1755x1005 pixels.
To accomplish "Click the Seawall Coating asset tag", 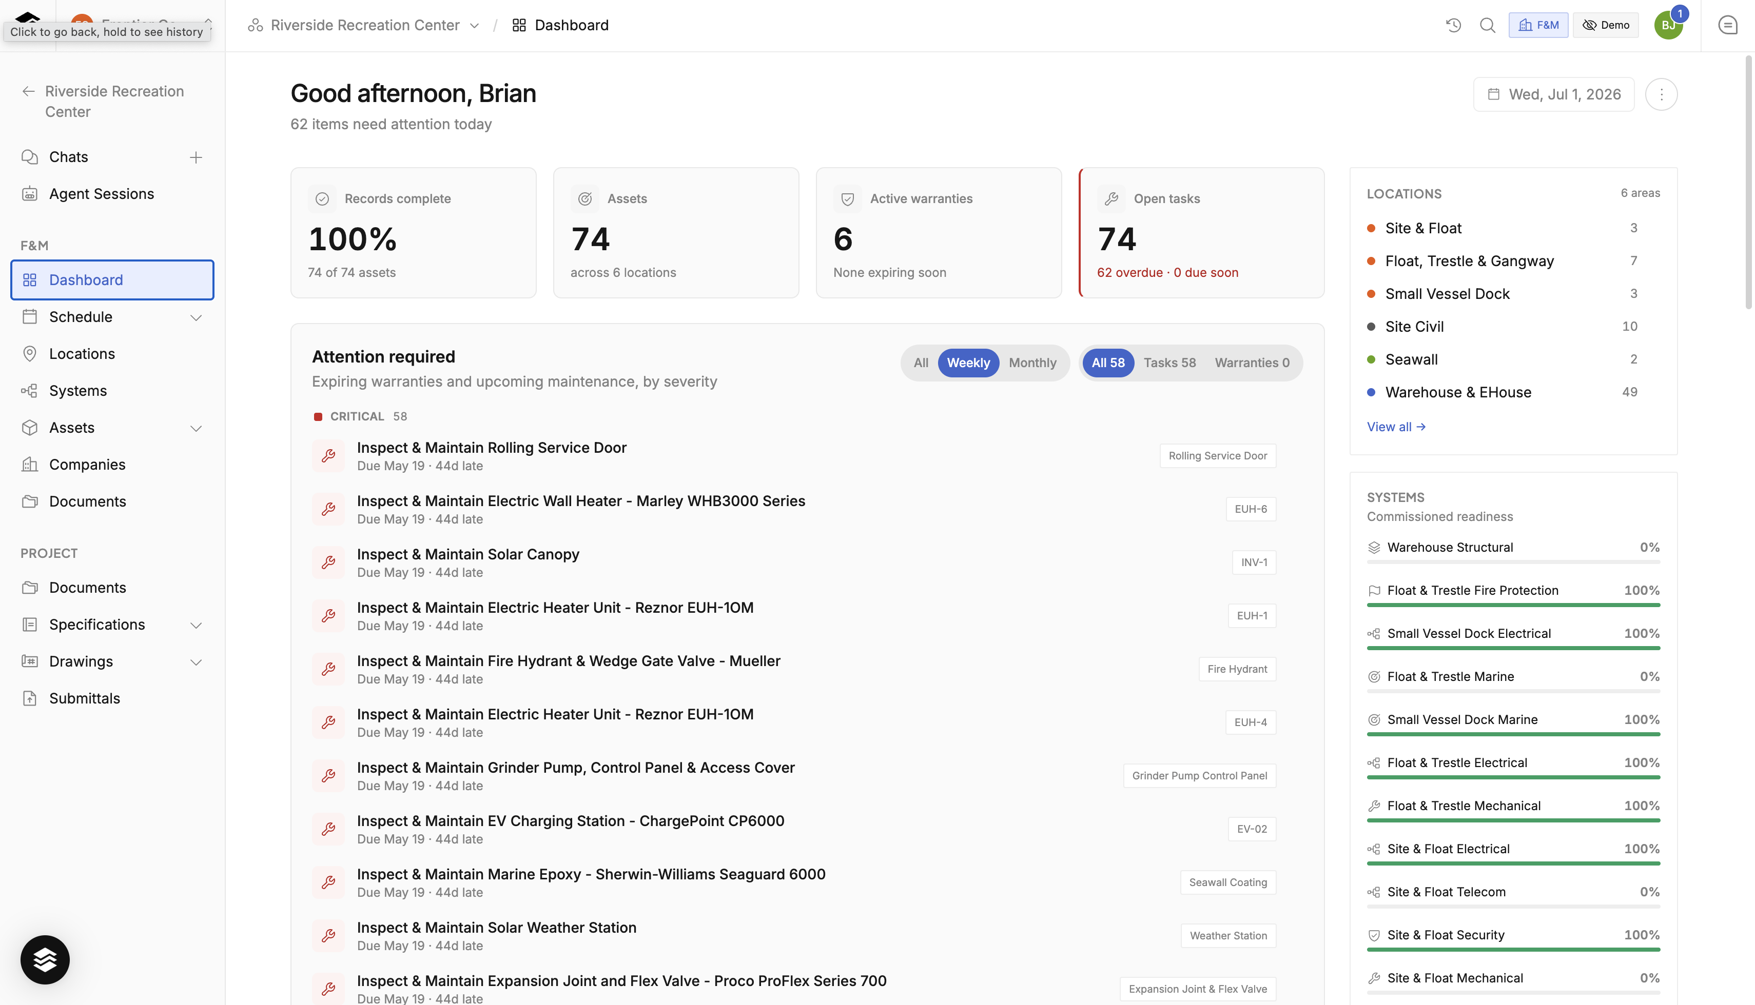I will pyautogui.click(x=1227, y=883).
